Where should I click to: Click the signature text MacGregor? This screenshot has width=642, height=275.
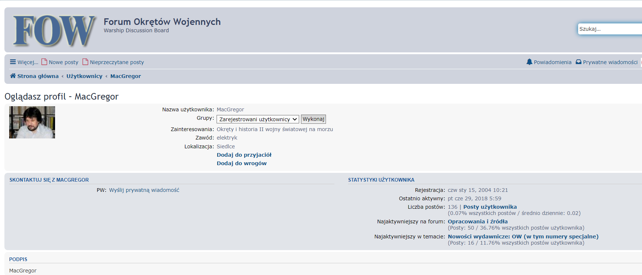click(x=23, y=271)
